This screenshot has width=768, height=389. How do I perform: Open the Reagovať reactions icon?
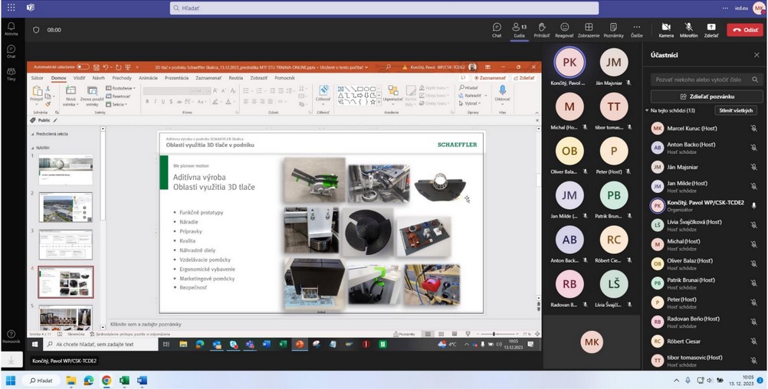tap(564, 28)
